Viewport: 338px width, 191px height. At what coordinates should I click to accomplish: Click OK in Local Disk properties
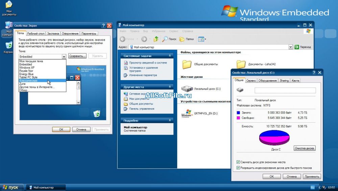[x=272, y=176]
